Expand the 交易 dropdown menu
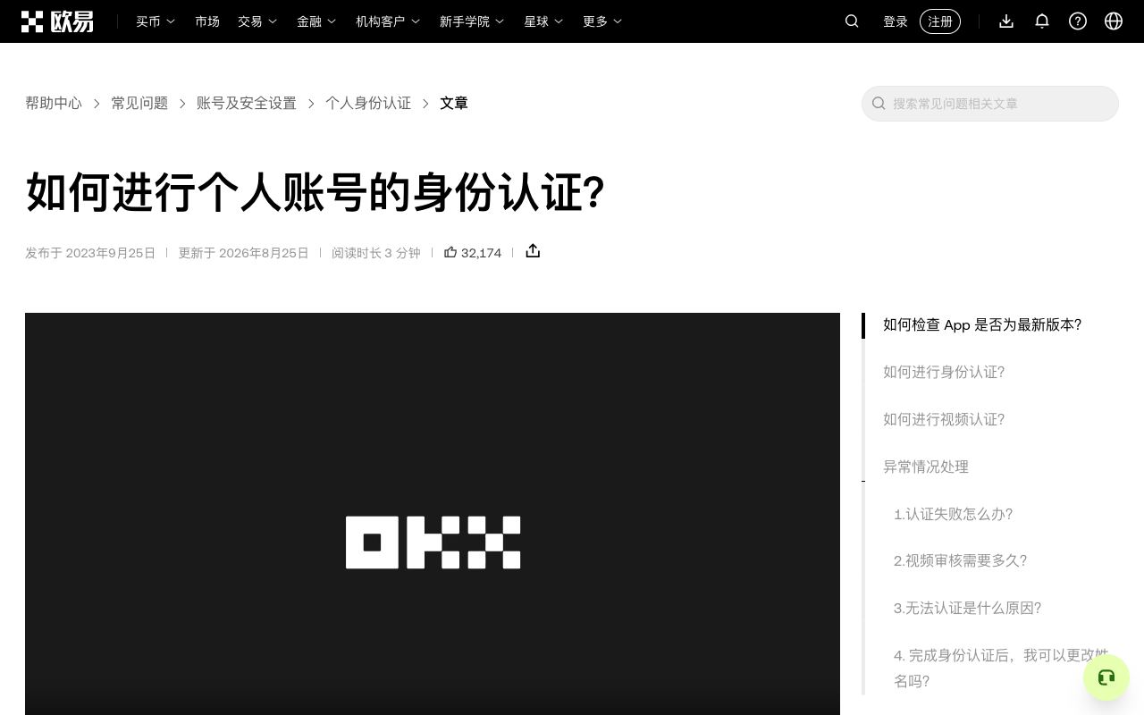 [x=257, y=21]
